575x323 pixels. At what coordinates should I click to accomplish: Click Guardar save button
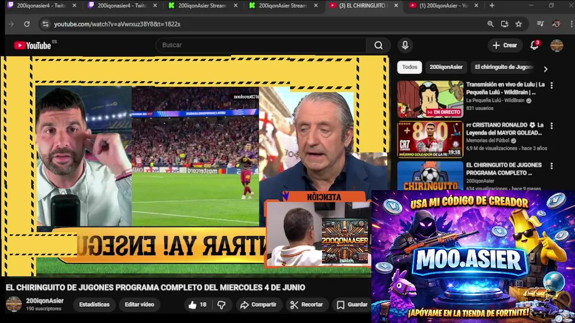(x=352, y=305)
